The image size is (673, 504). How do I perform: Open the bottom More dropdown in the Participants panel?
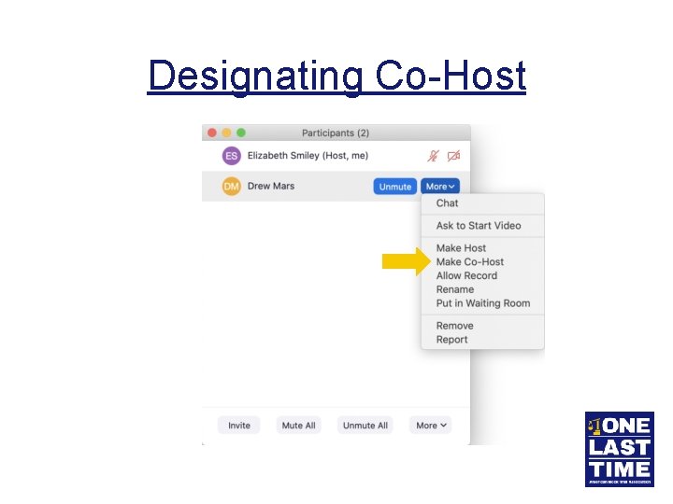click(x=431, y=426)
